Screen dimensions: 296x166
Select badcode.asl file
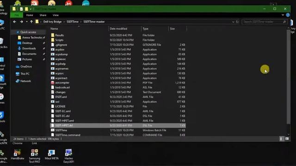[x=62, y=88]
